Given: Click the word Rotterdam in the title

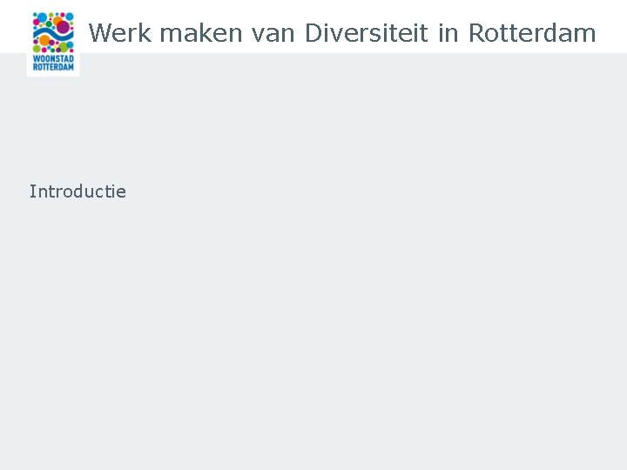Looking at the screenshot, I should click(532, 33).
